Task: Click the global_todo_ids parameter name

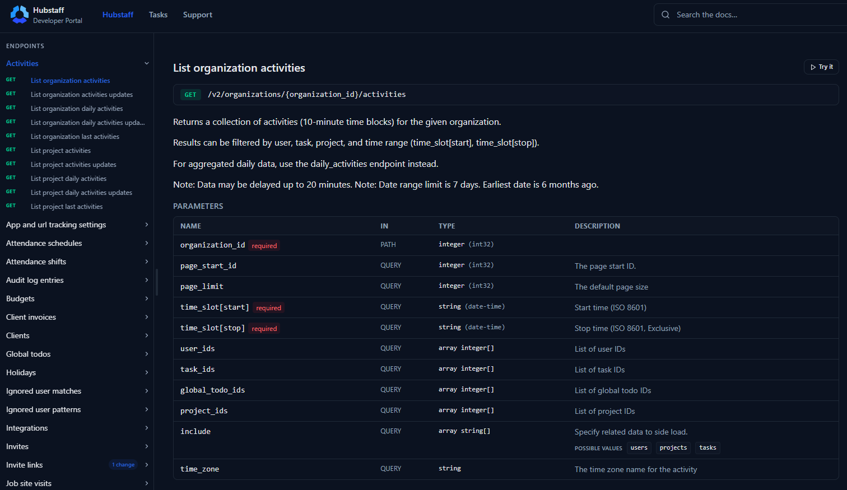Action: tap(212, 390)
